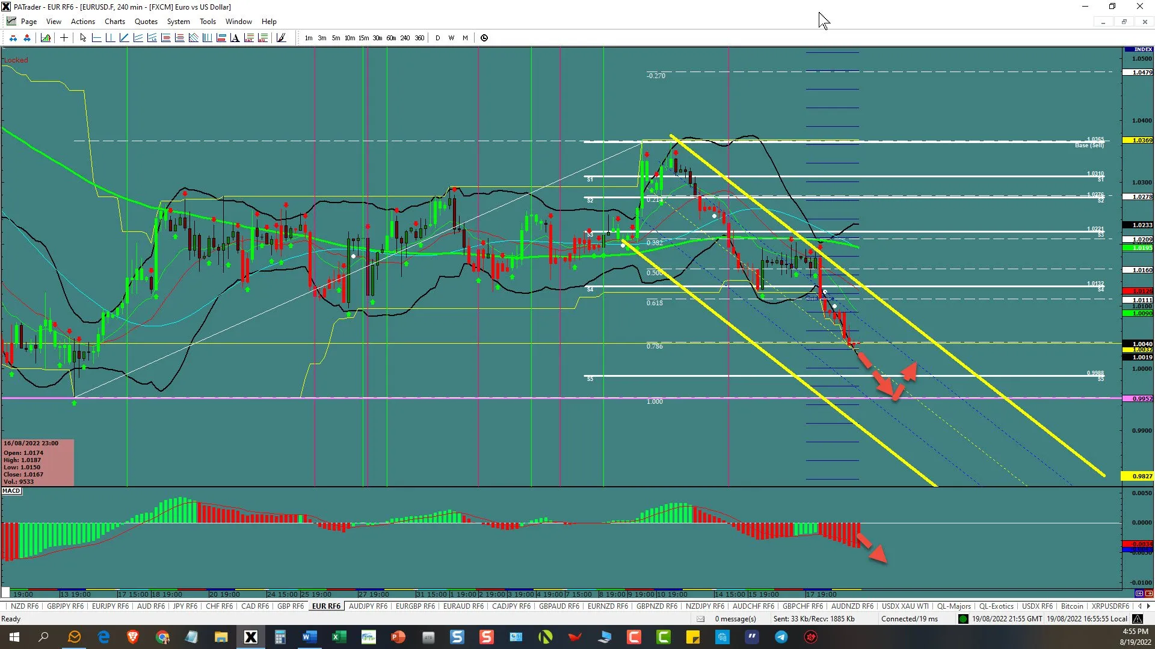Click the crosshair cursor tool

(x=64, y=38)
